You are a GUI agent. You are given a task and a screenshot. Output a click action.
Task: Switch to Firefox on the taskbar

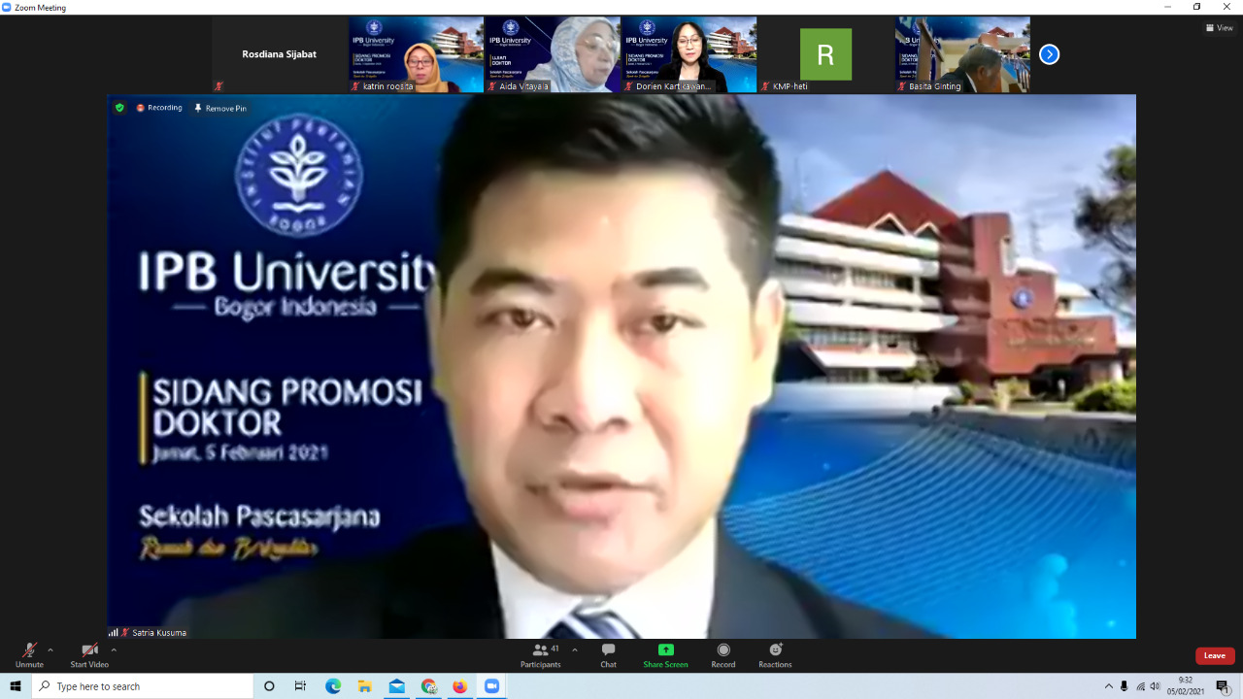pyautogui.click(x=460, y=686)
